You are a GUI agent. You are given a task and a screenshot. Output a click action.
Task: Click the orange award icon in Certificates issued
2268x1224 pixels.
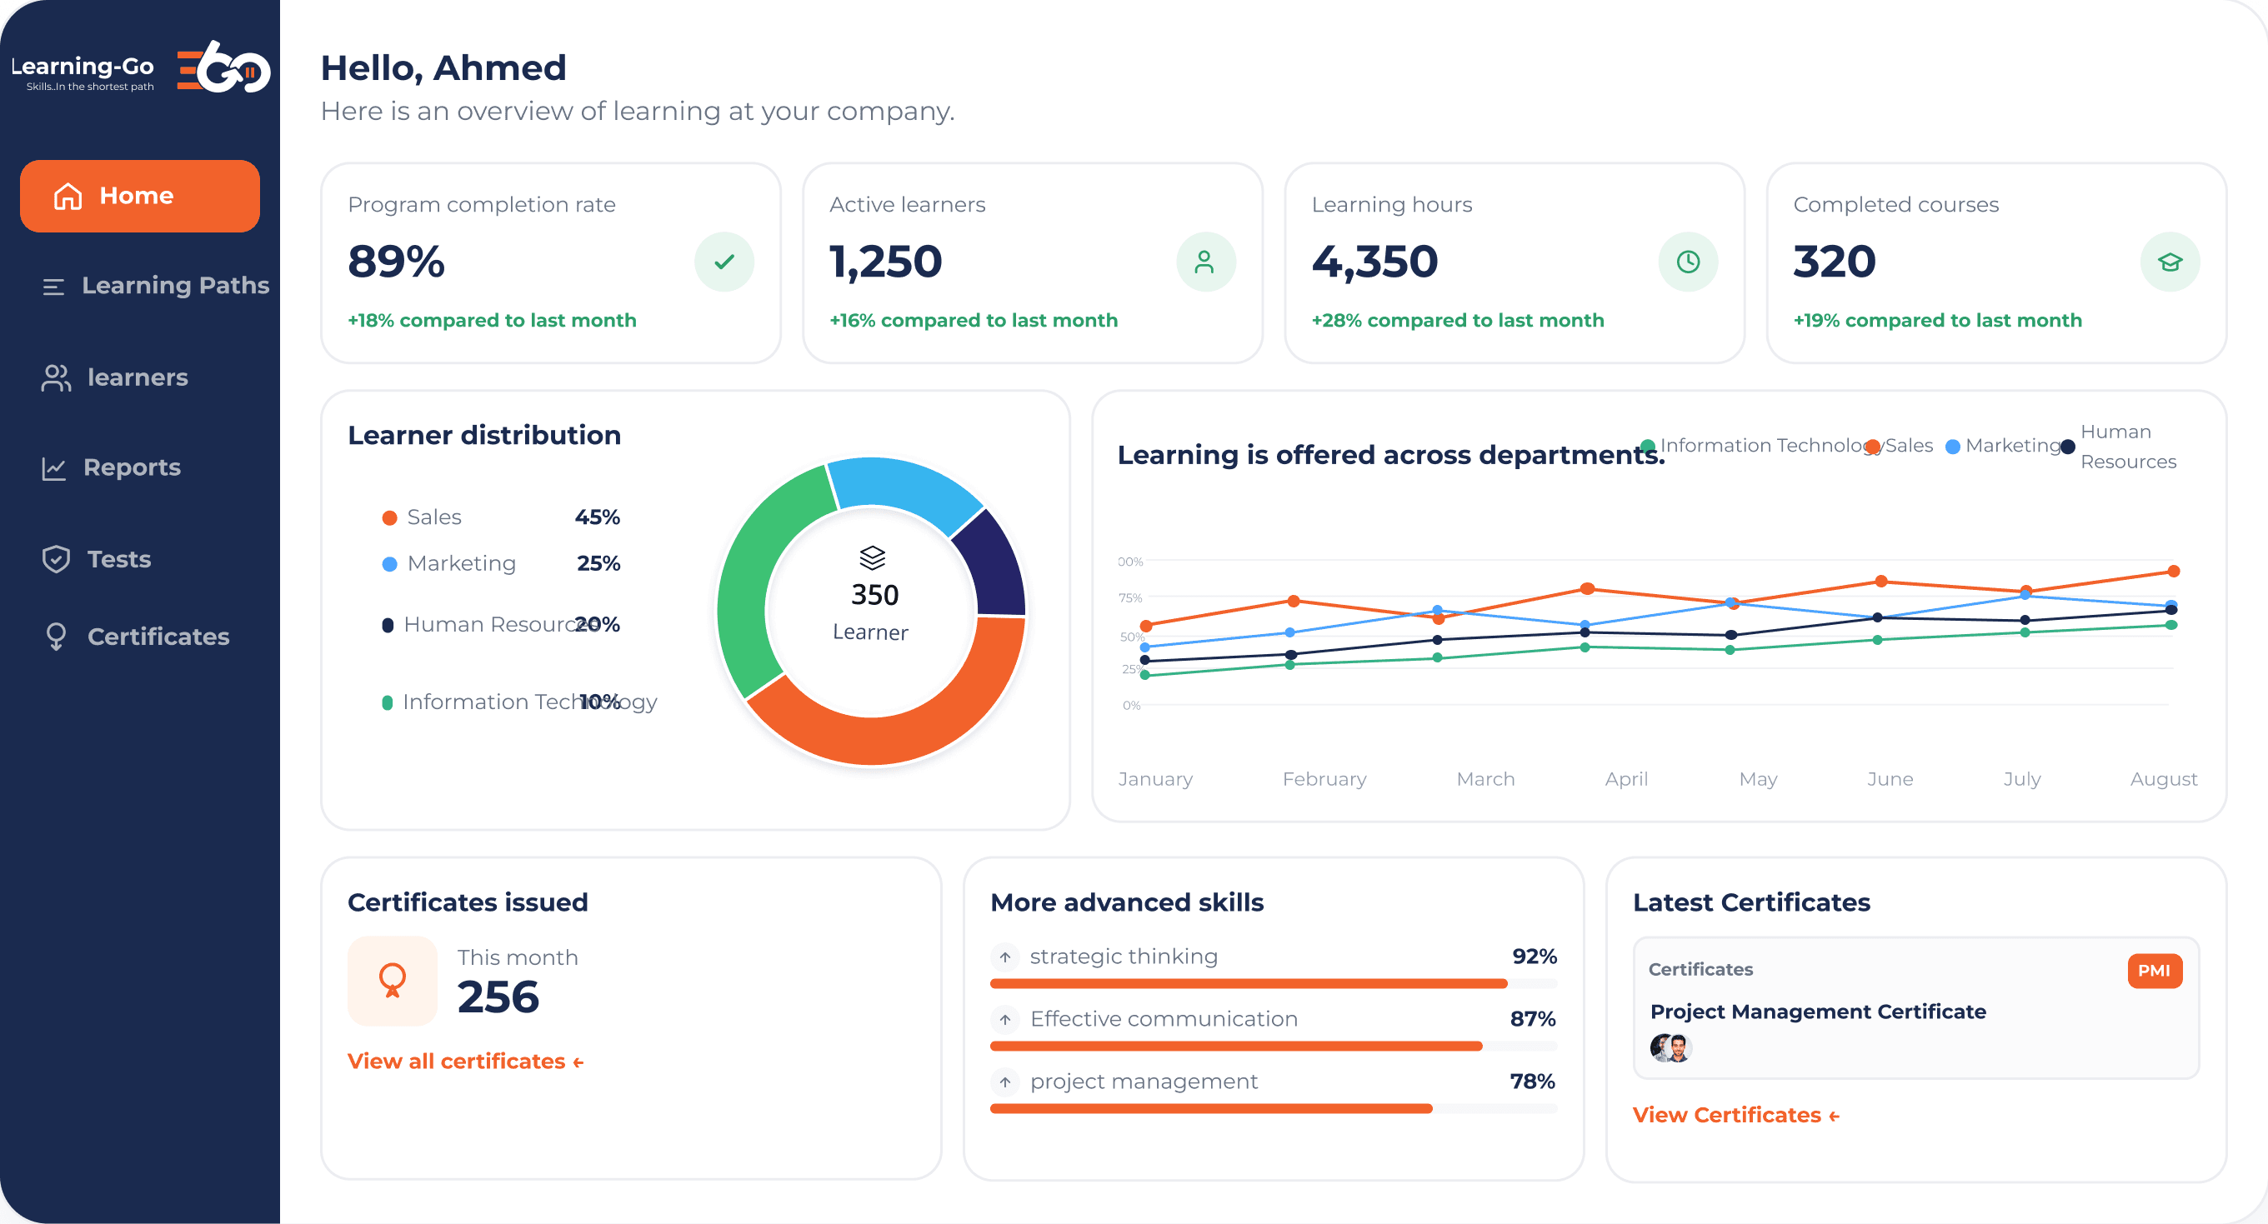coord(393,982)
